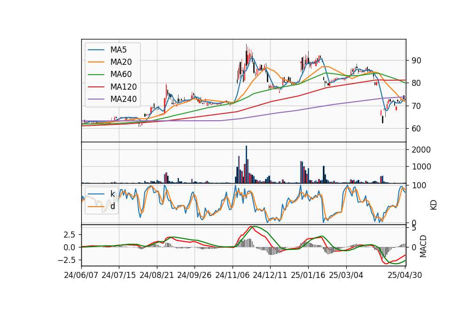Click the MACD axis title
This screenshot has height=324, width=451.
pos(423,246)
